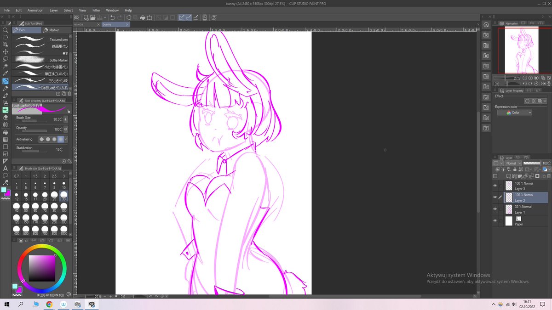Click the wrench icon in Tool property
The height and width of the screenshot is (310, 552).
click(69, 161)
